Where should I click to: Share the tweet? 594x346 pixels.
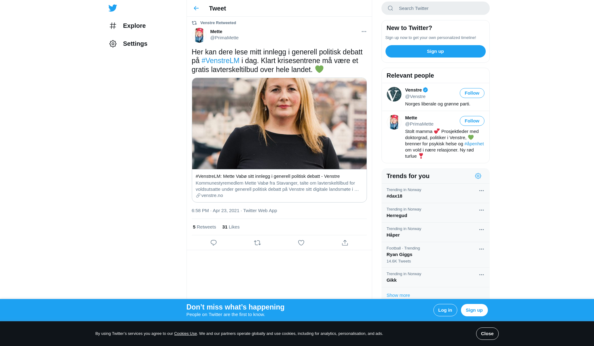(345, 243)
